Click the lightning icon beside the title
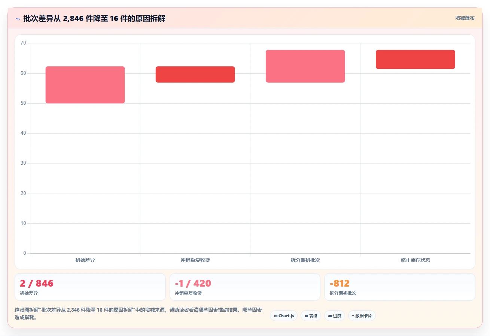490x336 pixels. tap(18, 19)
